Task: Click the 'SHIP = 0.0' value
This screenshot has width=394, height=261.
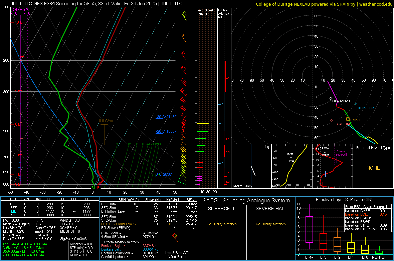Action: click(78, 255)
